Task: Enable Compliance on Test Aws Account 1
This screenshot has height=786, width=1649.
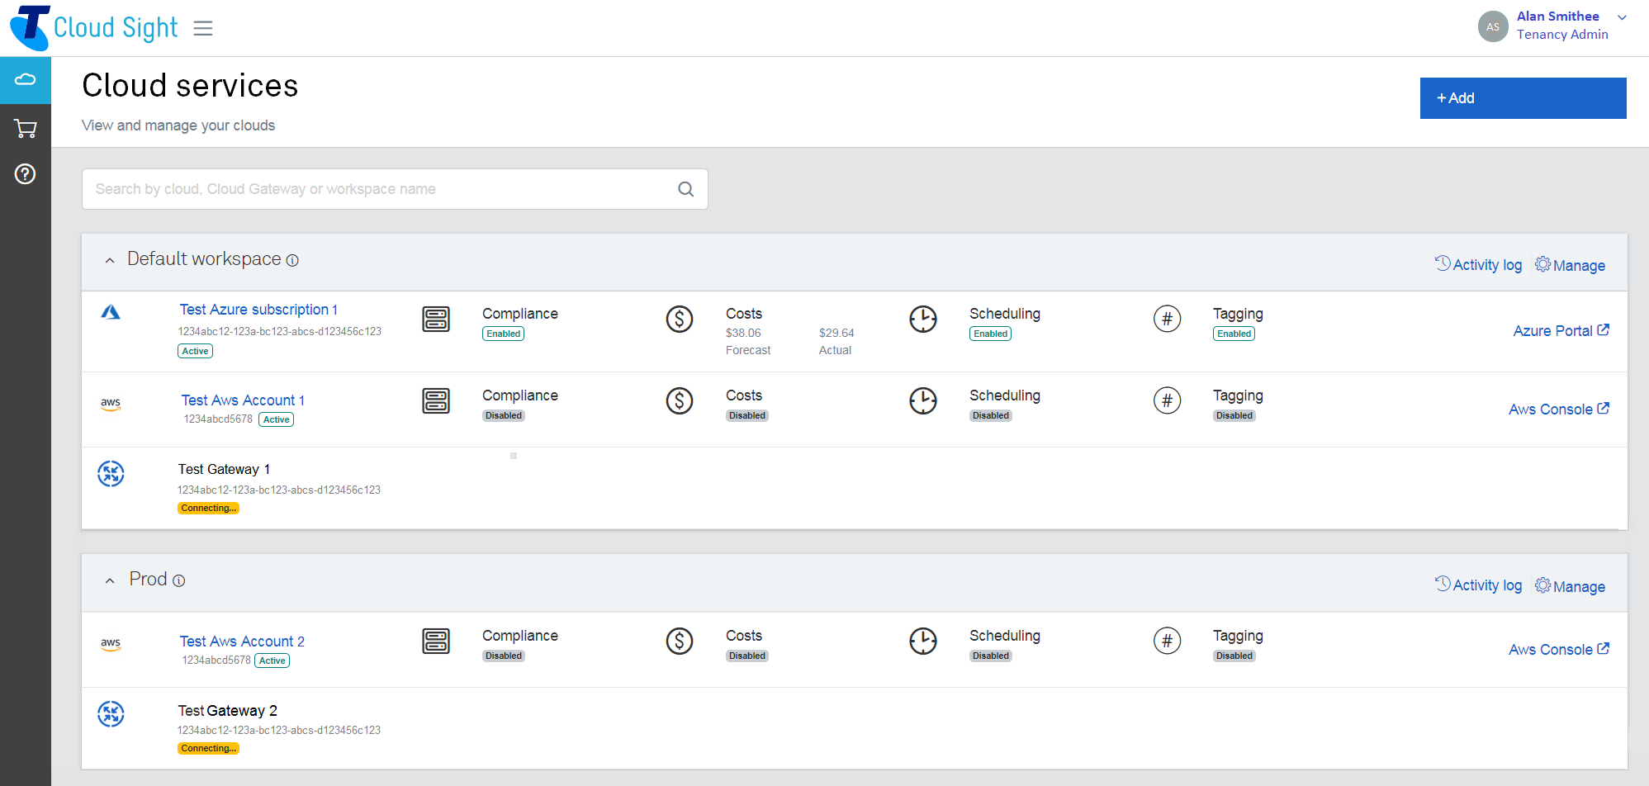Action: [503, 415]
